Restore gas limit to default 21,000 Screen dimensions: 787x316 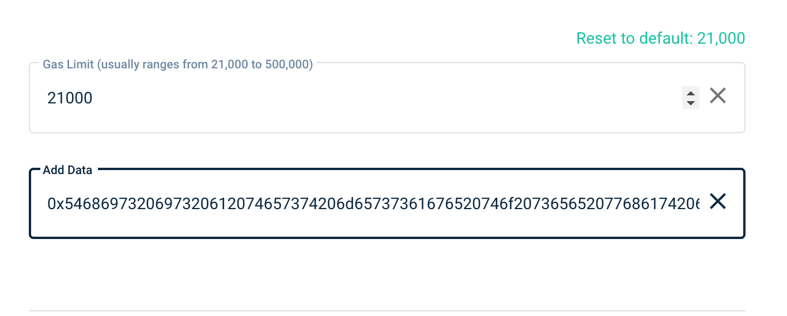point(660,38)
